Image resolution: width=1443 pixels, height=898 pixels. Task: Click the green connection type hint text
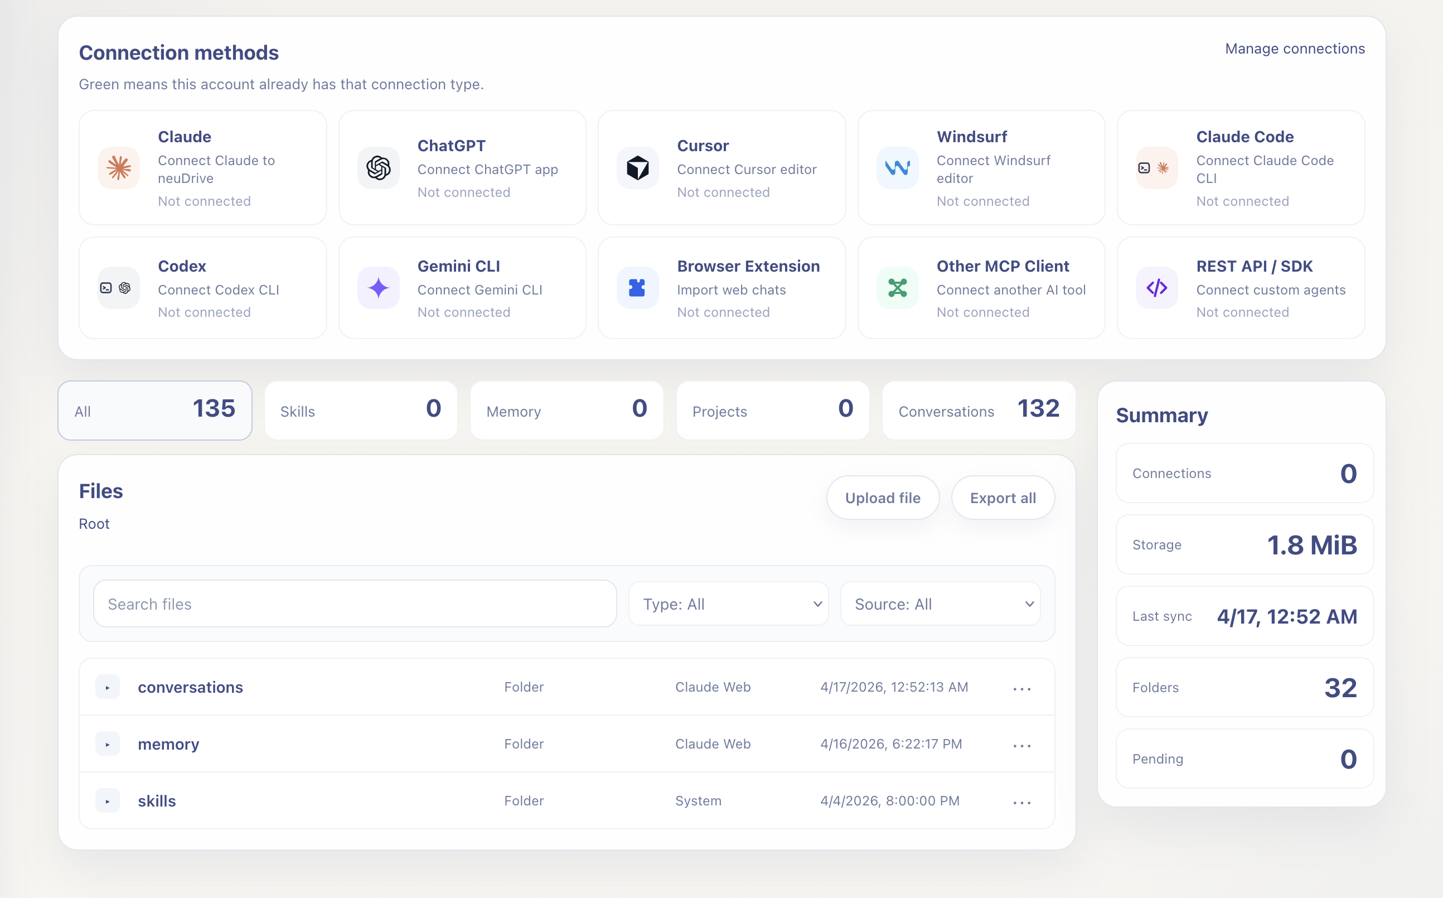(282, 84)
